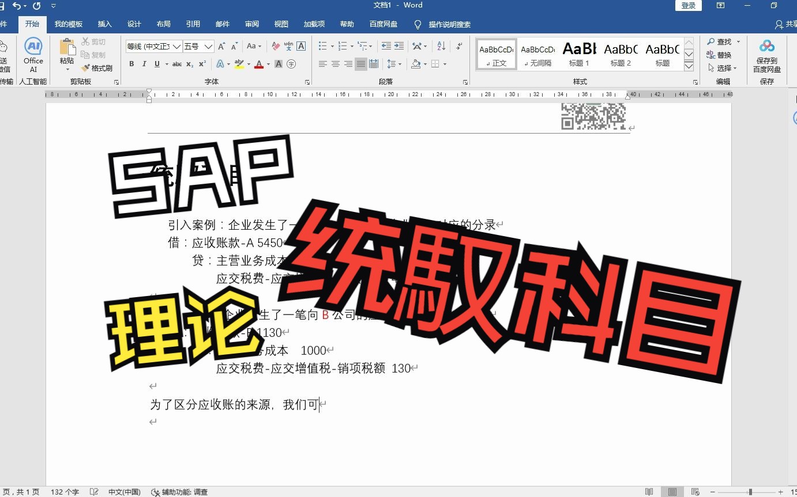Toggle Justify paragraph alignment

(361, 64)
